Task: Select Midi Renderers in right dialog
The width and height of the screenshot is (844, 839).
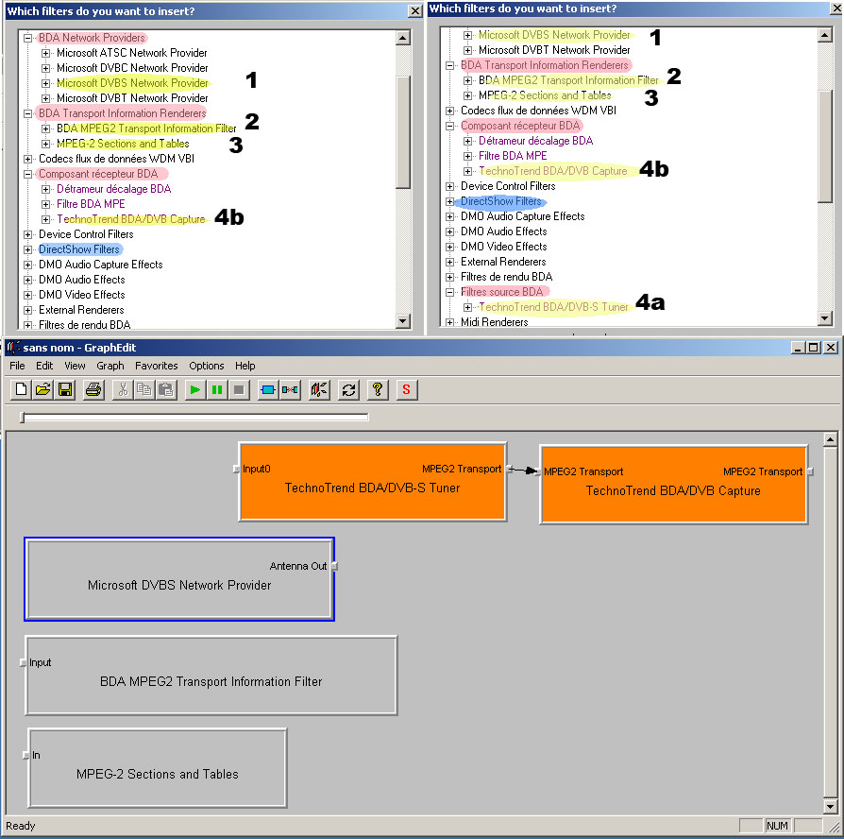Action: click(494, 321)
